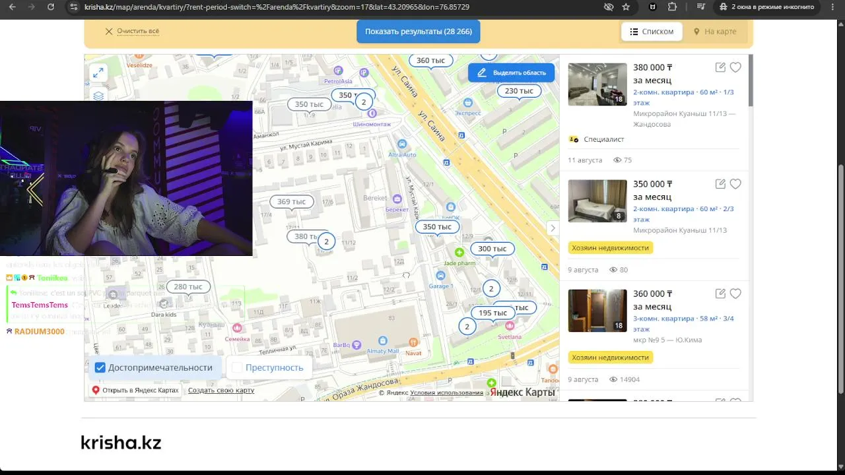
Task: Open the media controls toolbar icon
Action: [700, 7]
